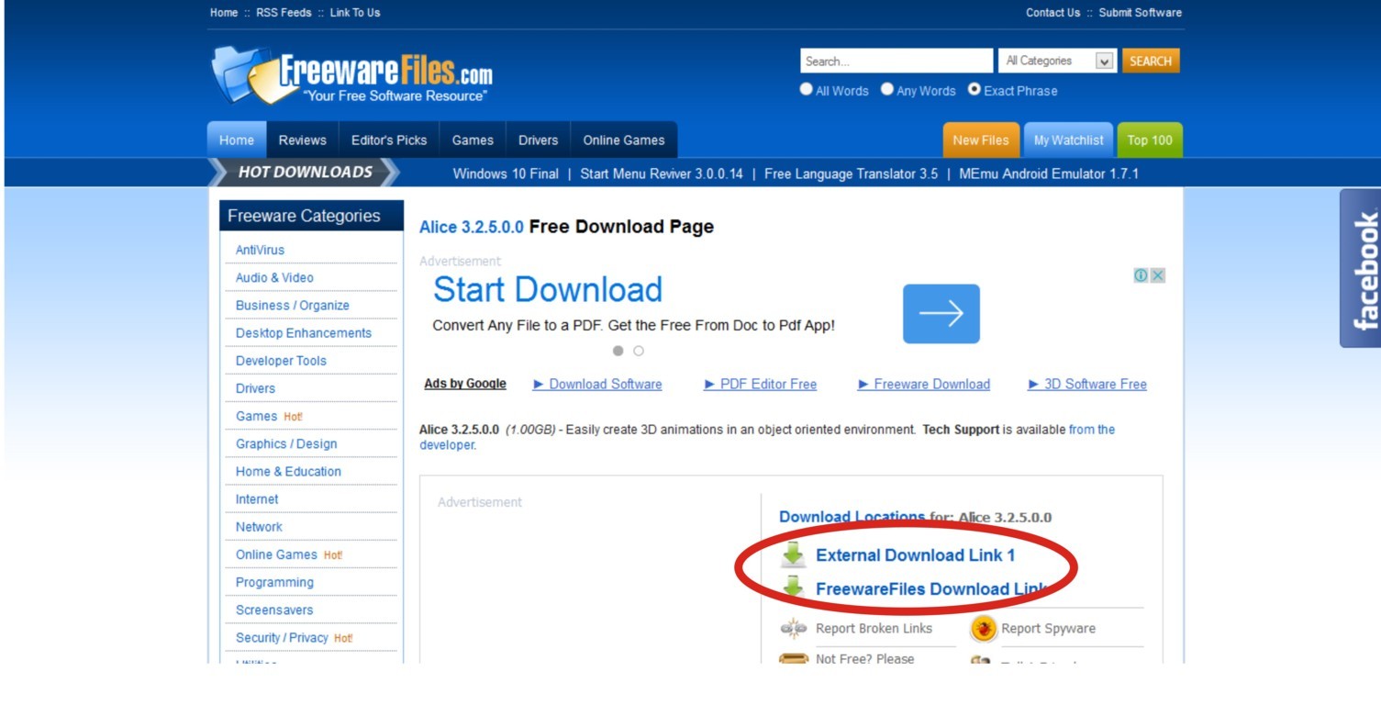Click the orange SEARCH button

1151,61
